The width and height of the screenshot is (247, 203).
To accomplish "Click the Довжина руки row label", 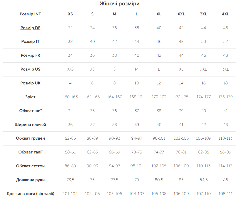I will pyautogui.click(x=31, y=180).
